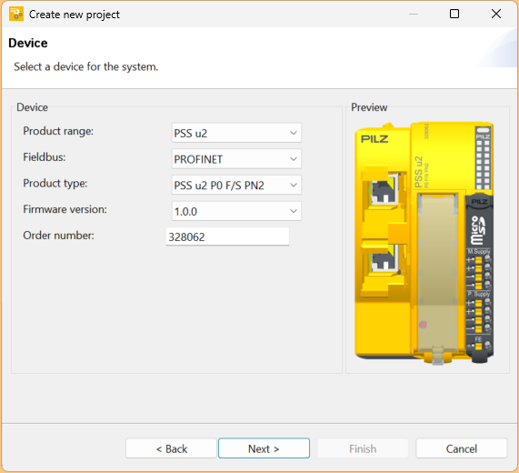
Task: Expand the Product type combo box
Action: [x=236, y=185]
